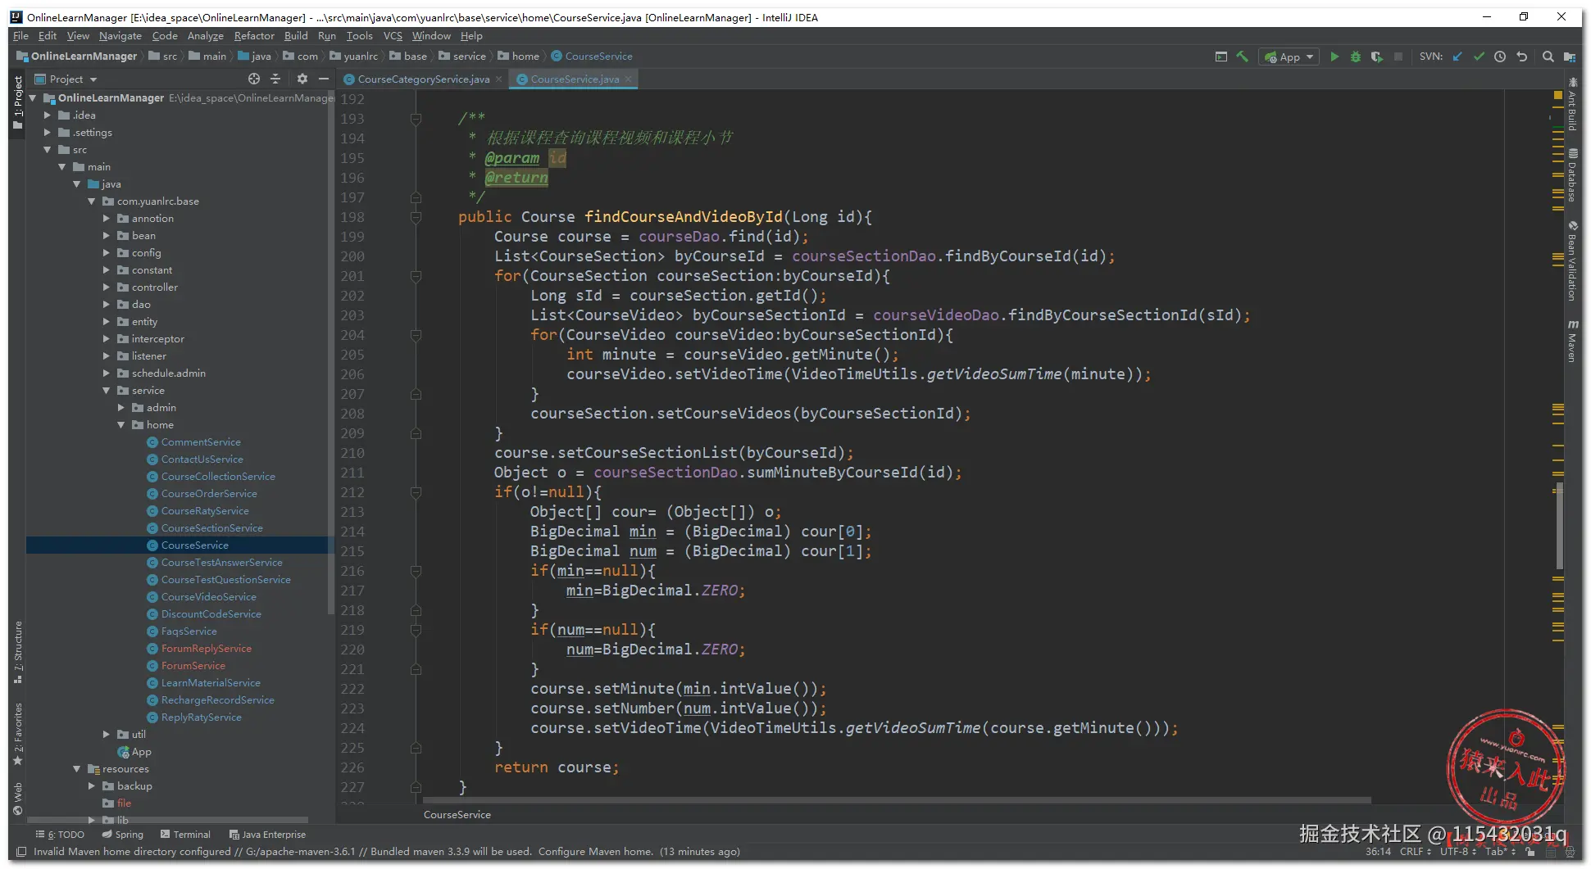This screenshot has height=869, width=1591.
Task: Open the VCS menu
Action: tap(393, 36)
